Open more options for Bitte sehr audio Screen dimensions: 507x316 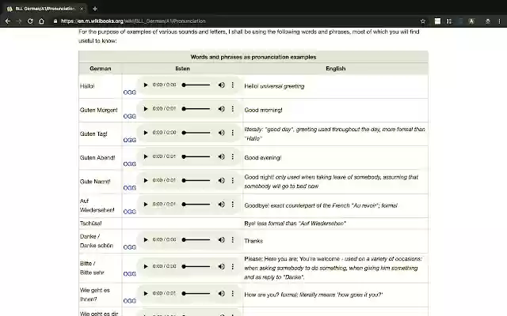232,266
